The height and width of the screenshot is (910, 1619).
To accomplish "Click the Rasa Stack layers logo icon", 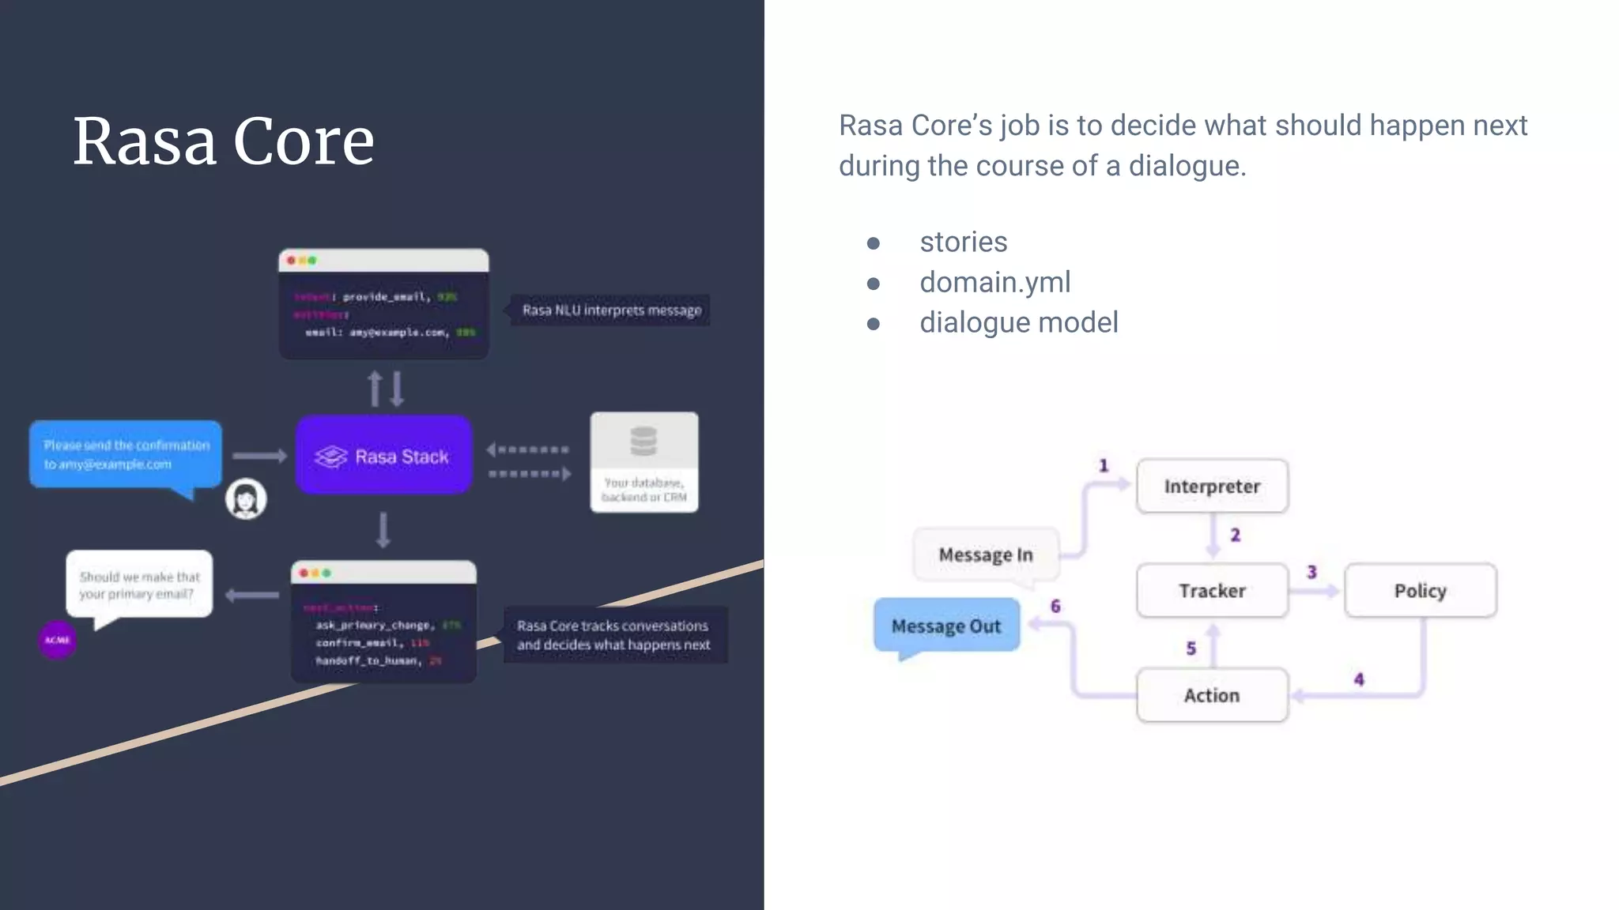I will coord(331,457).
